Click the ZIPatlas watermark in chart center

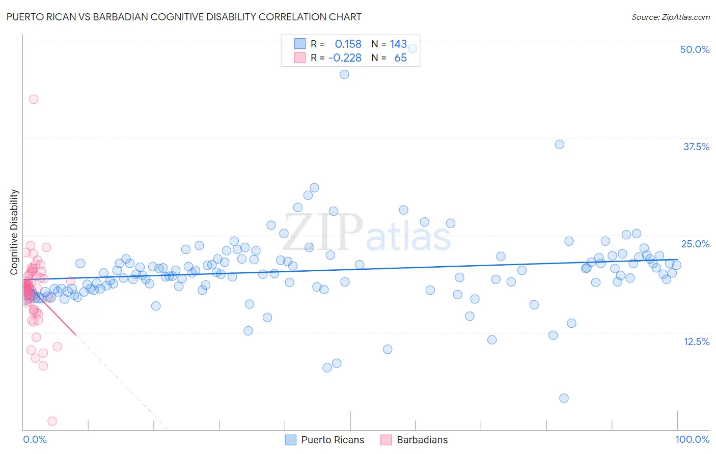pyautogui.click(x=367, y=233)
